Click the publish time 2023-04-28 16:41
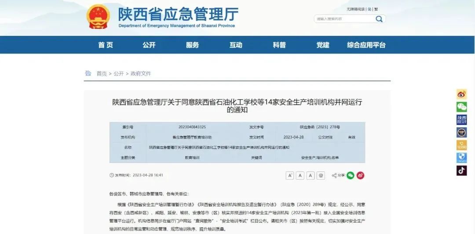 pos(148,175)
